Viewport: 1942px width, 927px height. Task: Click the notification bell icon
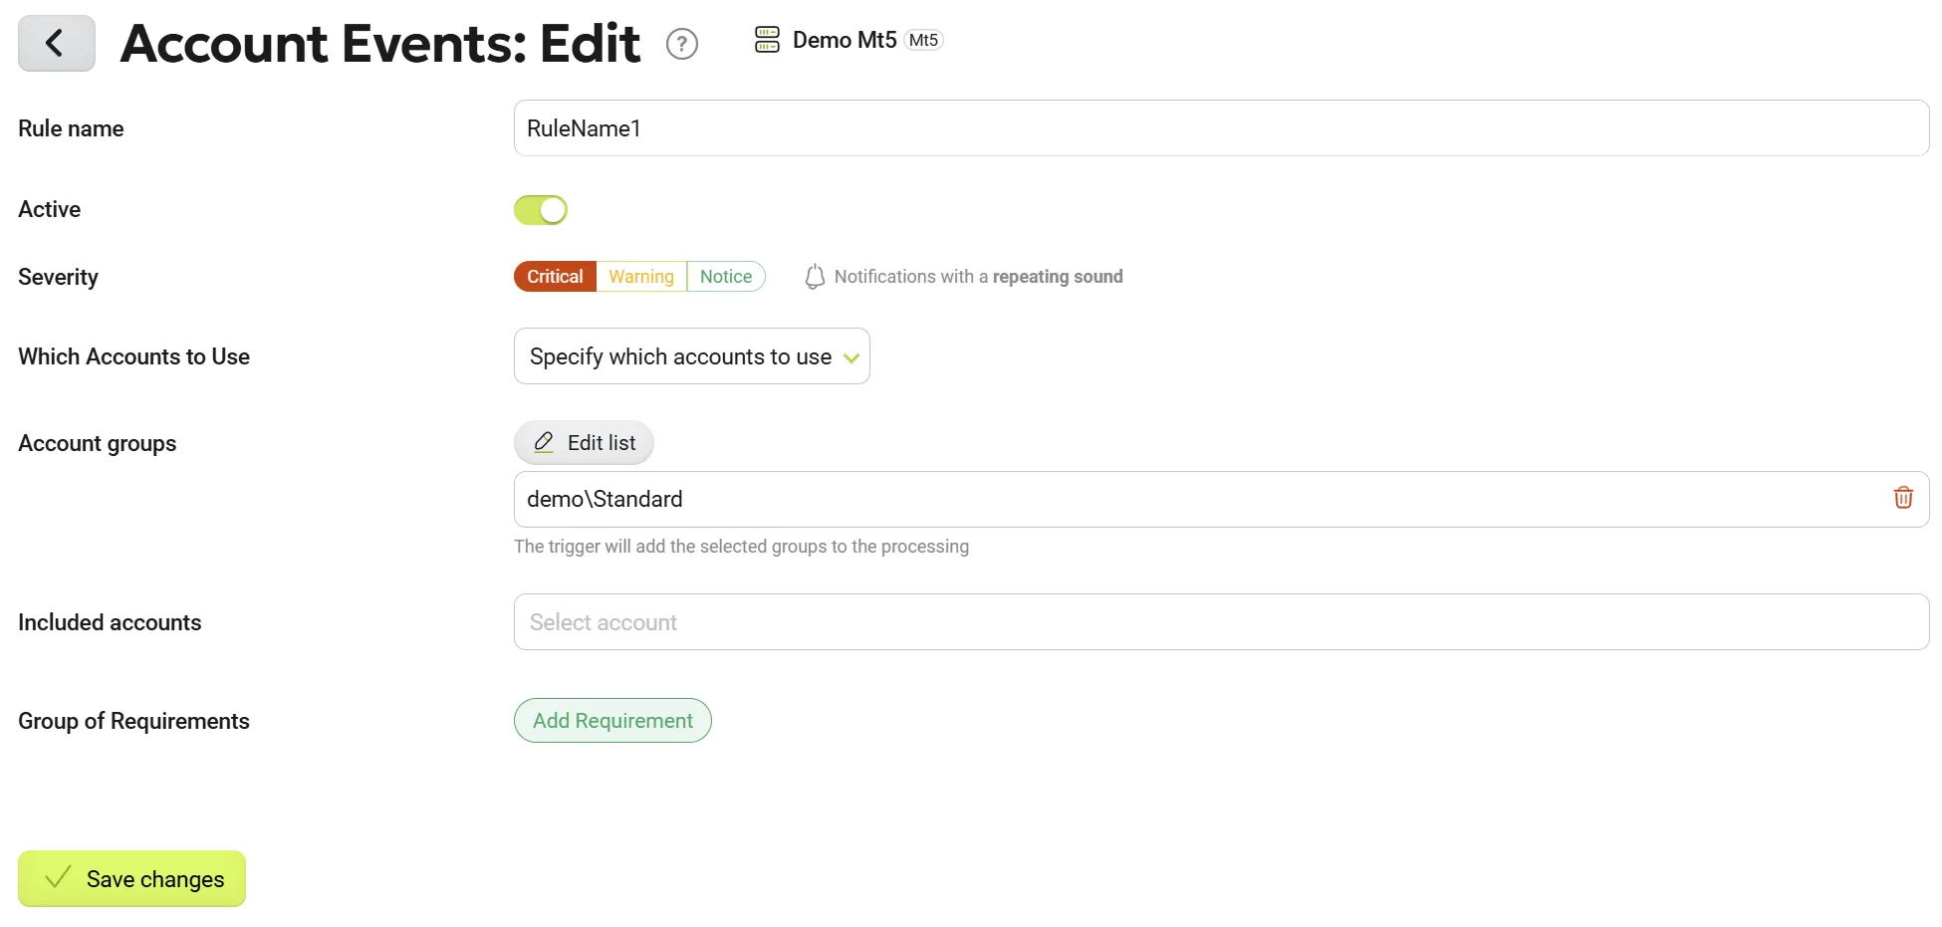[x=815, y=277]
